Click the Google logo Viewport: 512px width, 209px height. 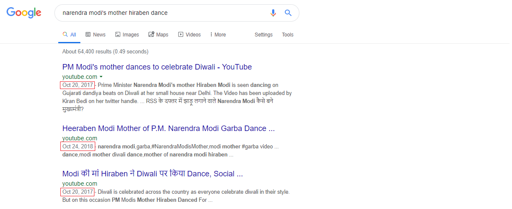tap(24, 13)
